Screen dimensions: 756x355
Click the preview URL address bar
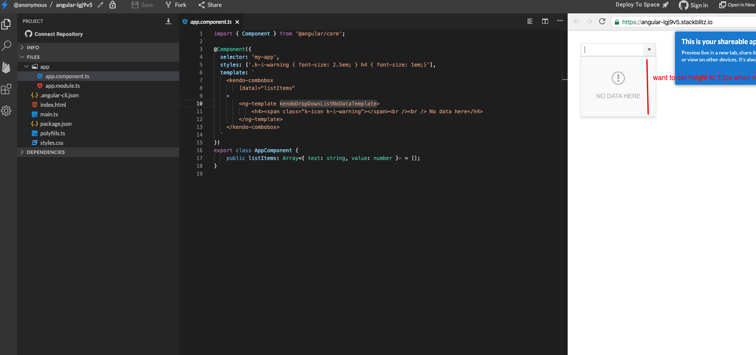point(684,22)
